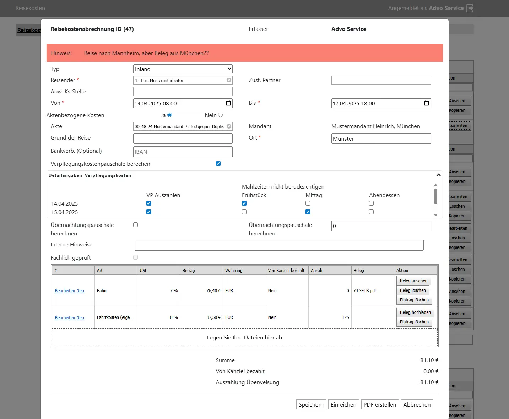Collapse the Detailangaben Verpflegungskosten panel via its chevron
Image resolution: width=509 pixels, height=419 pixels.
coord(438,175)
